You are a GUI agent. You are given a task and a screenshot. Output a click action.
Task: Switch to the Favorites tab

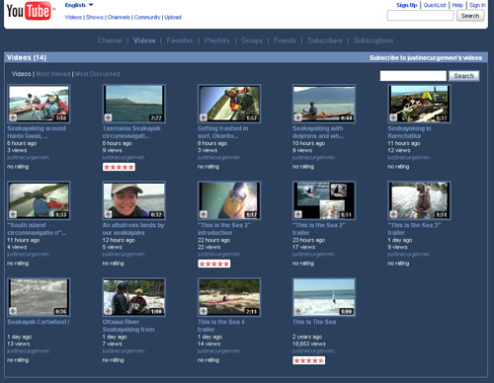point(180,40)
